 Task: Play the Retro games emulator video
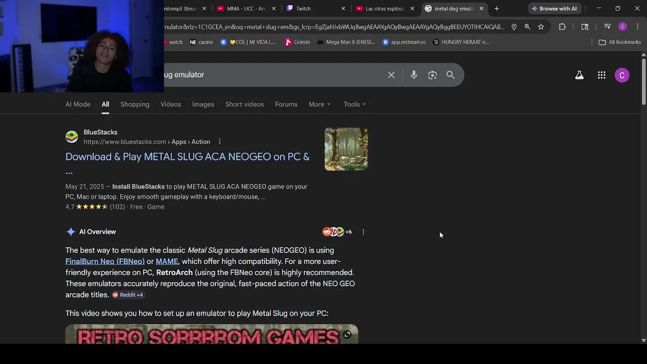click(x=212, y=334)
